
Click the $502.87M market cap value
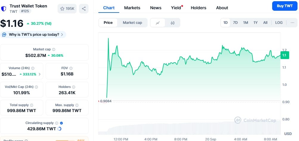[x=36, y=55]
